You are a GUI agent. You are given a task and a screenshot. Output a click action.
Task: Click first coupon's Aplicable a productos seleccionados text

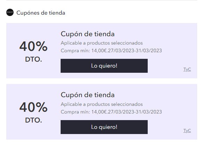pyautogui.click(x=102, y=43)
